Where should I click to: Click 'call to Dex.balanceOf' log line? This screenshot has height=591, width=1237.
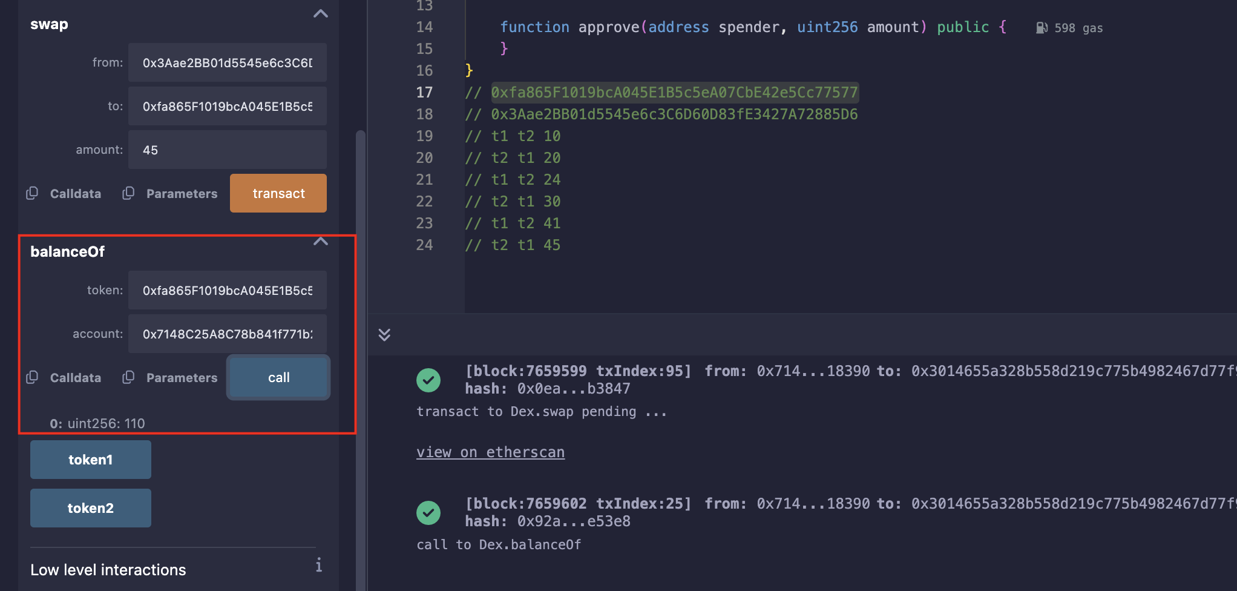pyautogui.click(x=499, y=545)
